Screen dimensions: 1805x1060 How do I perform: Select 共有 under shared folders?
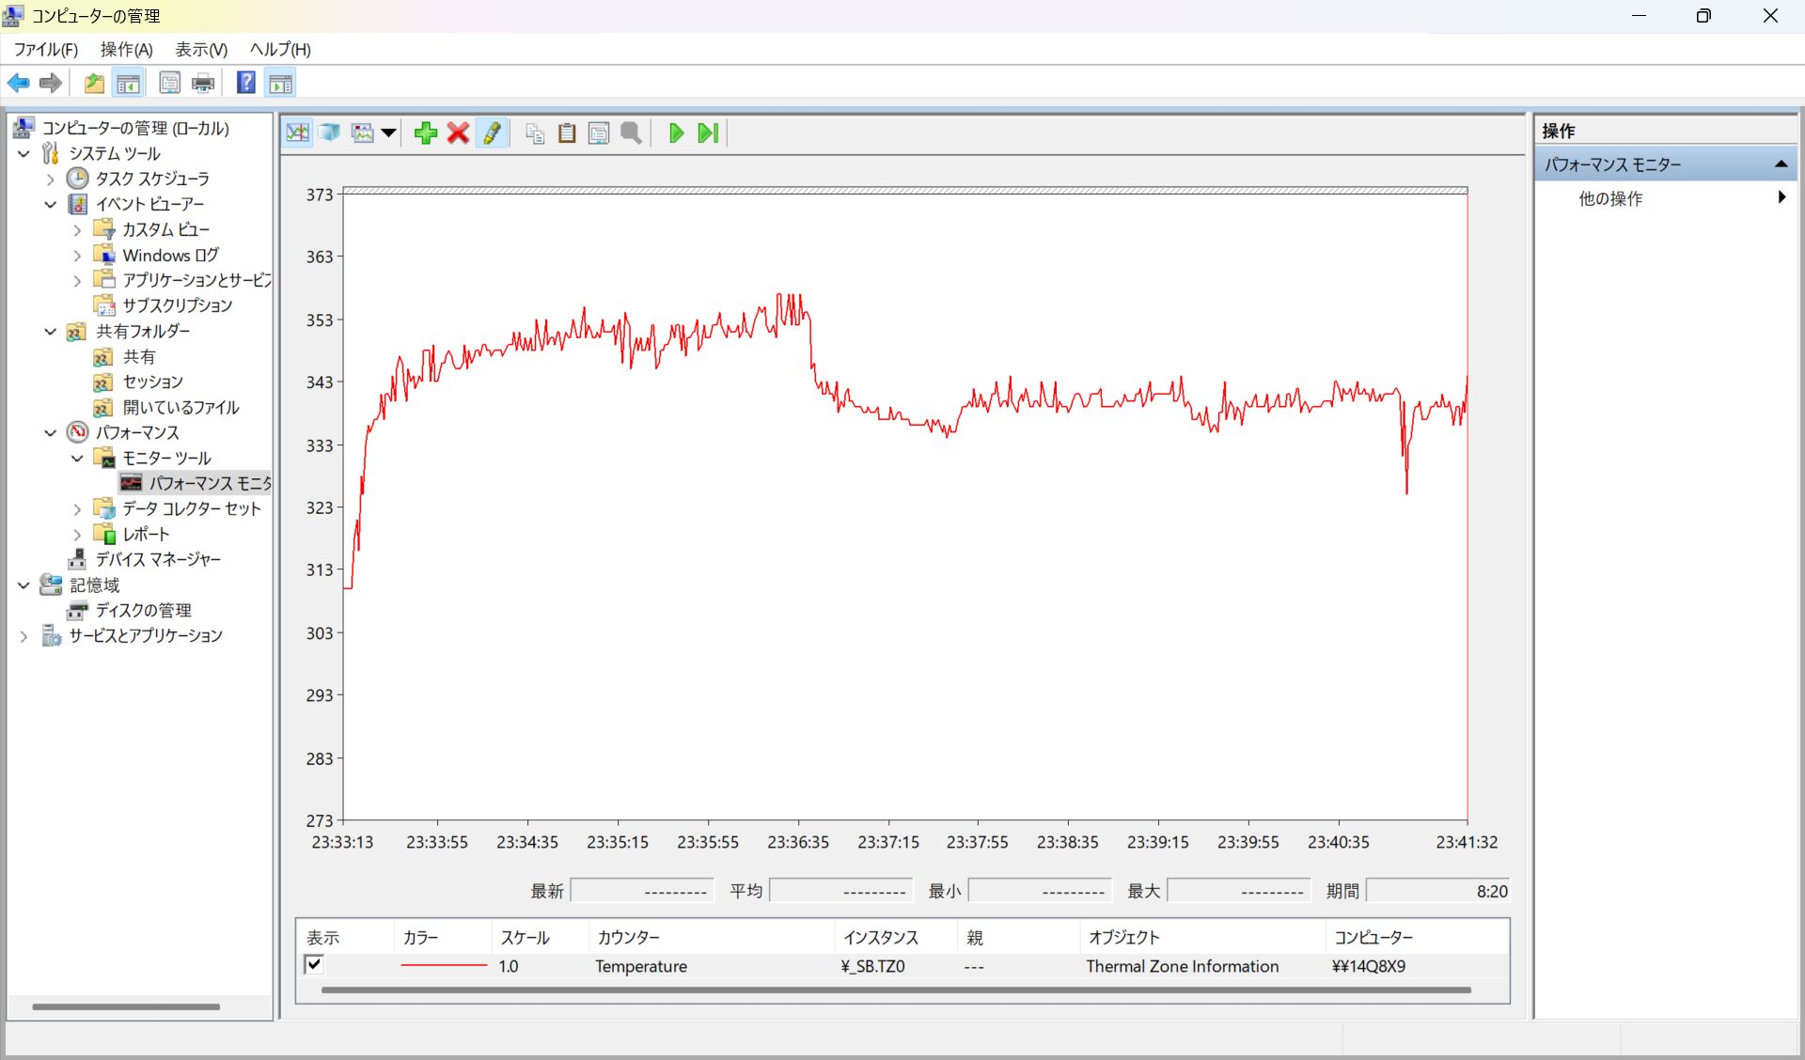(x=139, y=357)
